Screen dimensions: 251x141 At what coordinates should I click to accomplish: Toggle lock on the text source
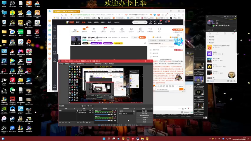(93, 111)
